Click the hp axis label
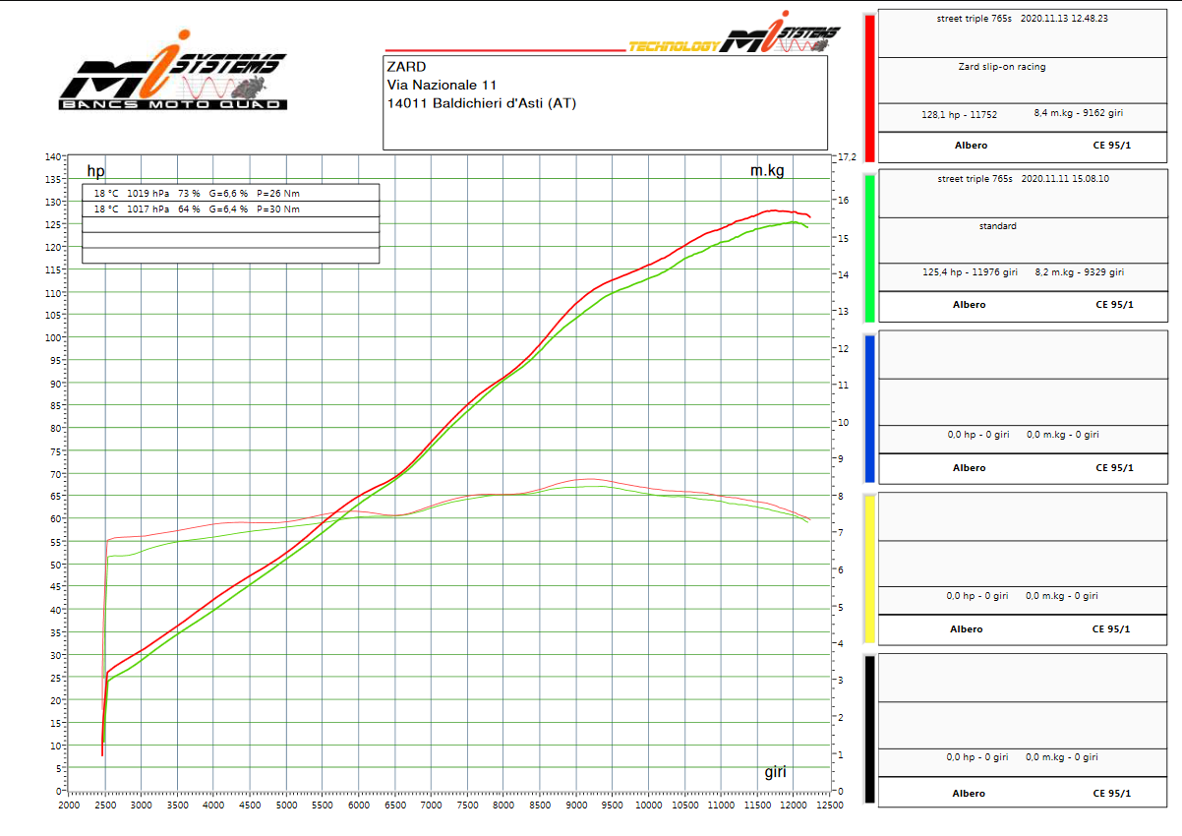 point(95,171)
